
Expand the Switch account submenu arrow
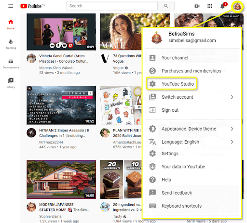232,97
